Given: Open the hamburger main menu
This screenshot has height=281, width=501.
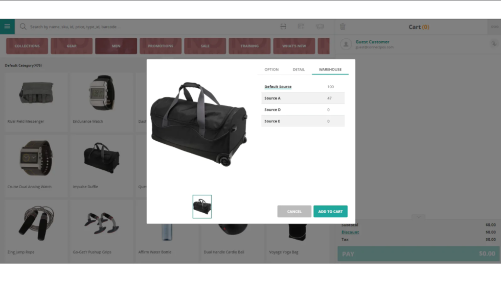Looking at the screenshot, I should pyautogui.click(x=7, y=27).
